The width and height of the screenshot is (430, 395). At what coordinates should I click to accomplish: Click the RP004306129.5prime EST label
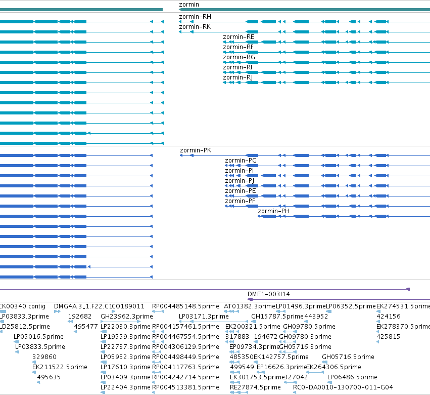pyautogui.click(x=185, y=347)
